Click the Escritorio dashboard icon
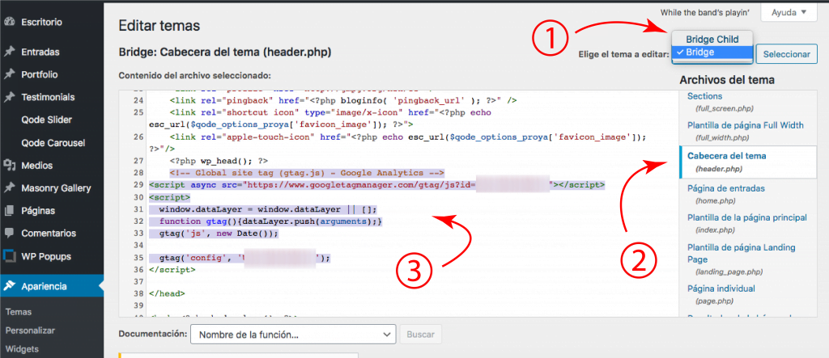 point(9,22)
